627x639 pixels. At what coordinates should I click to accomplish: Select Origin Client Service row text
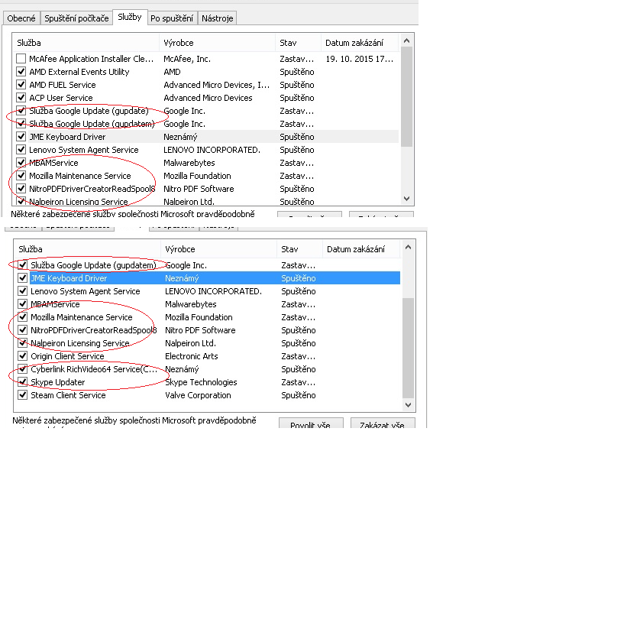point(67,356)
